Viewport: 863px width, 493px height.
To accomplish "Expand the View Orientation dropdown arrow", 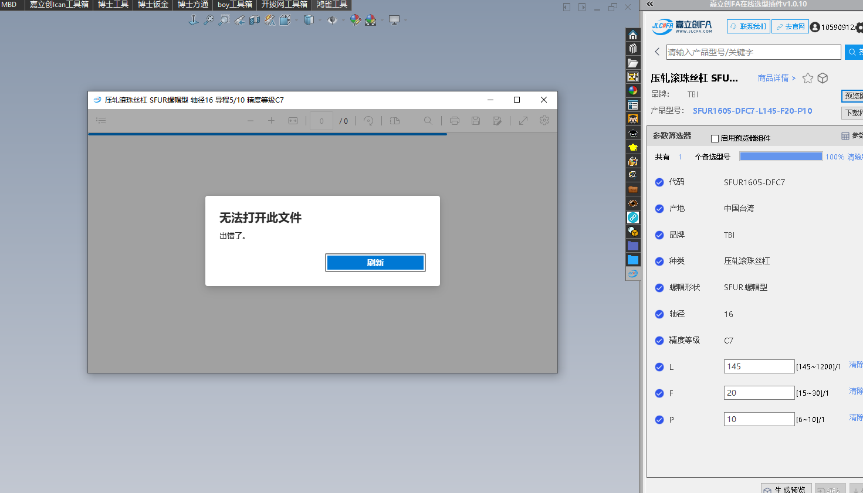I will (x=296, y=21).
